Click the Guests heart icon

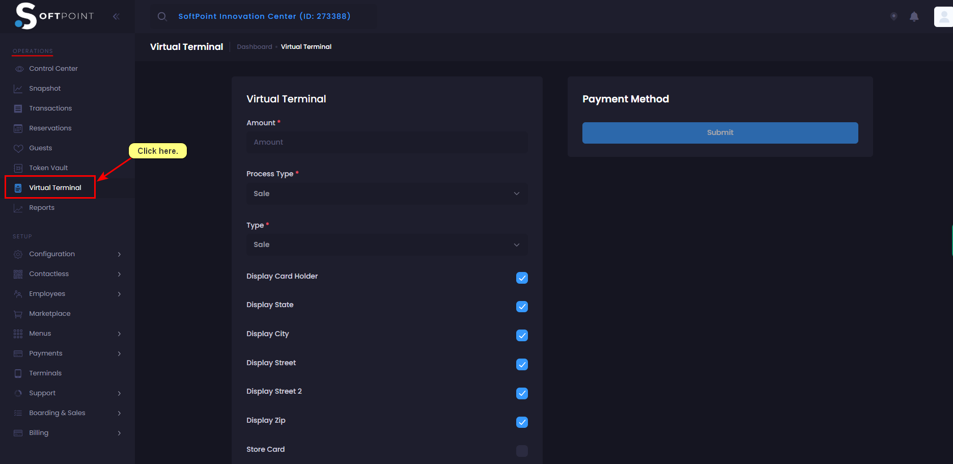[x=18, y=148]
